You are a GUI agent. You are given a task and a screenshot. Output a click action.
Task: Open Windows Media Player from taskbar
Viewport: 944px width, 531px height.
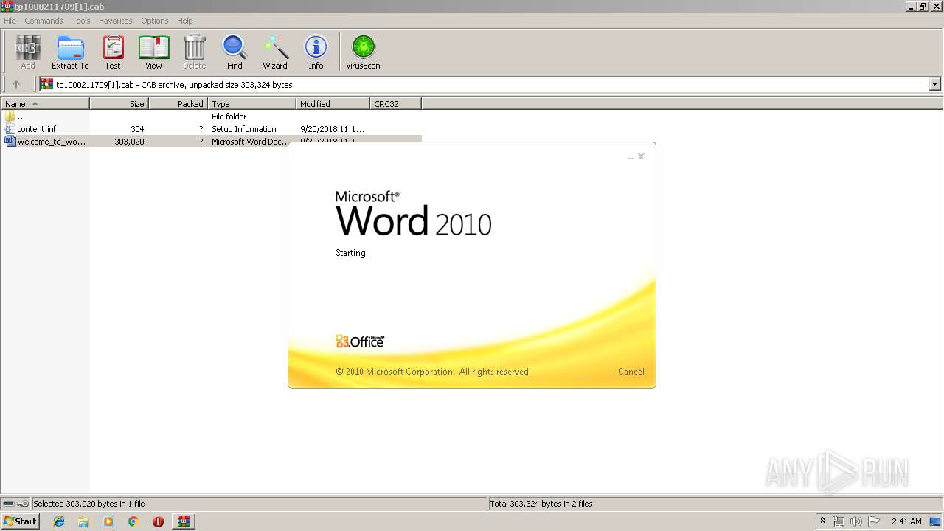[x=108, y=521]
